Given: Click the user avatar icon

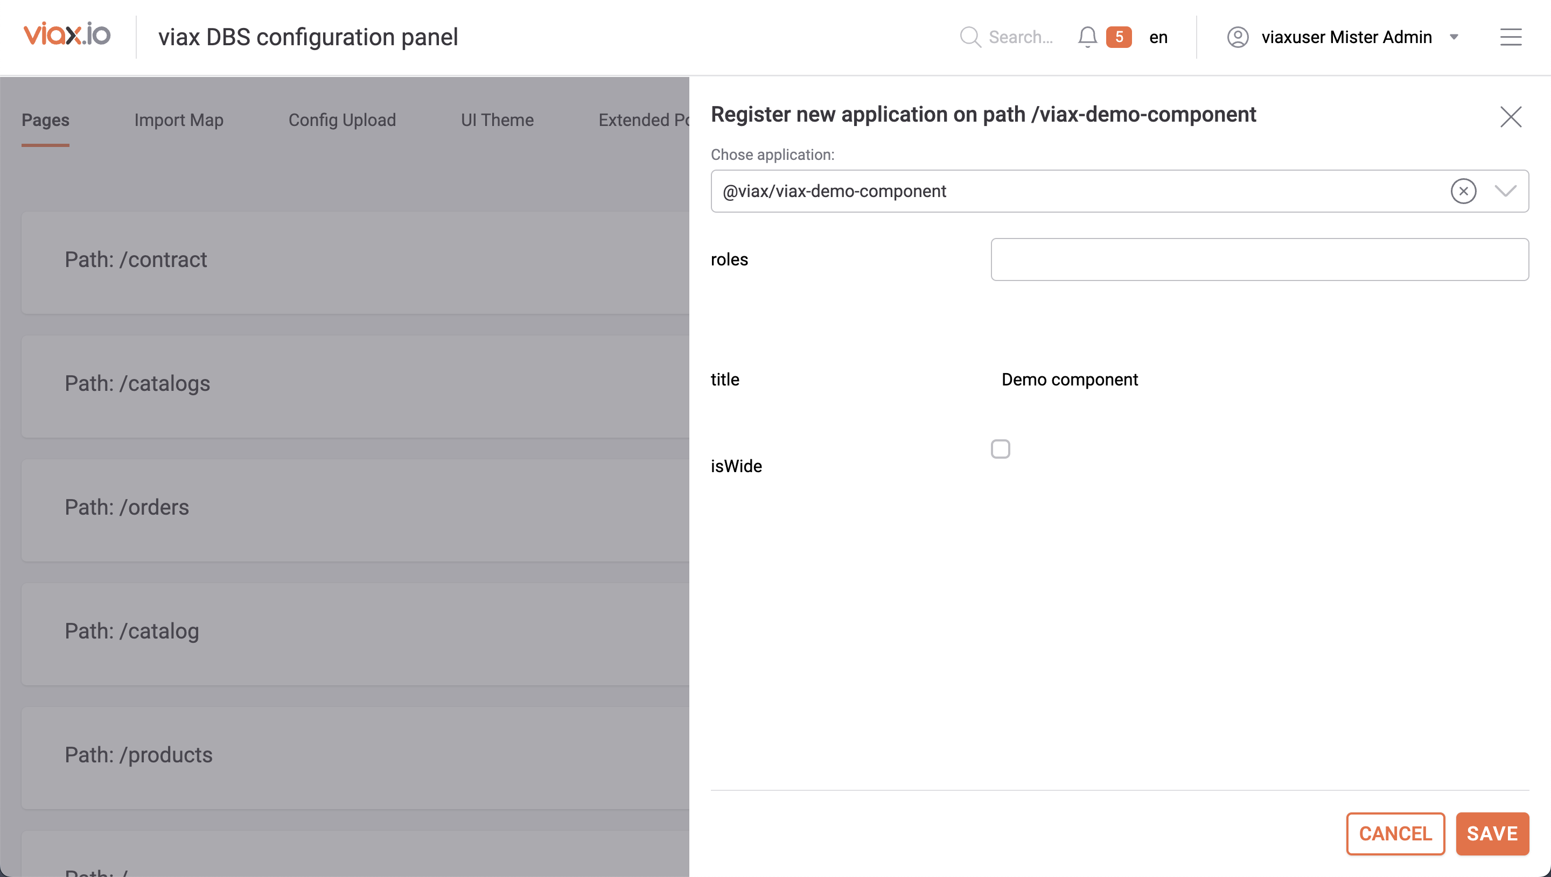Looking at the screenshot, I should tap(1237, 37).
